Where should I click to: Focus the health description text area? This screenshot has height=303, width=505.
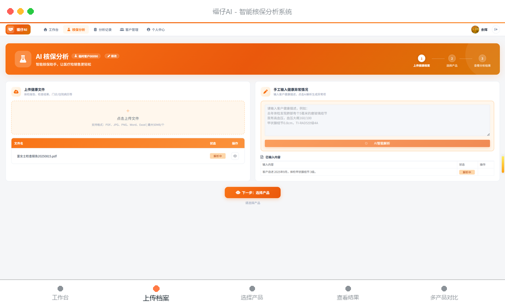(x=377, y=120)
